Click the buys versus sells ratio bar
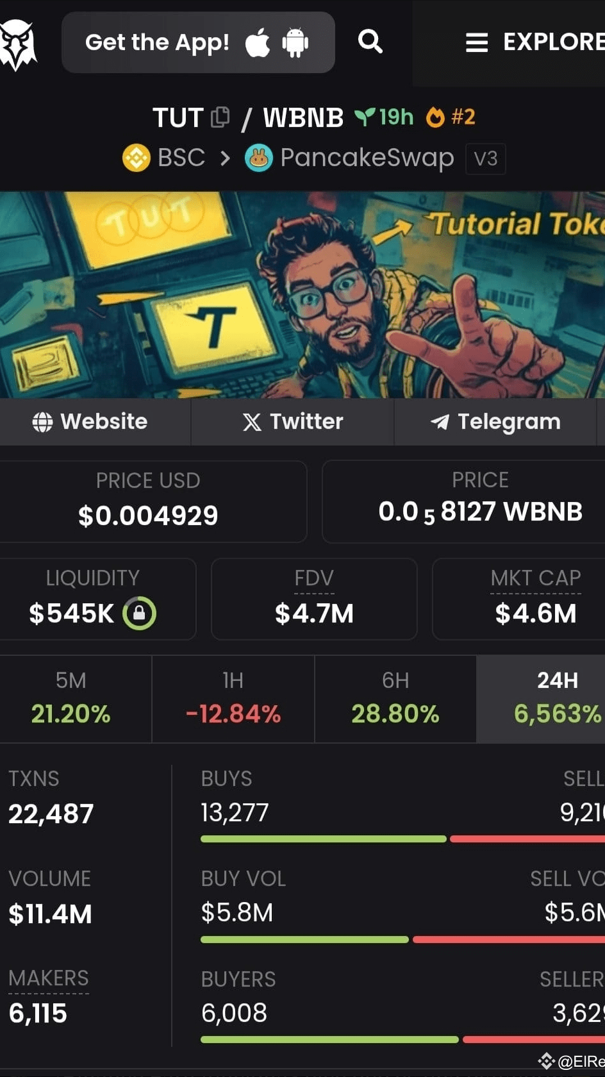605x1077 pixels. pos(402,839)
